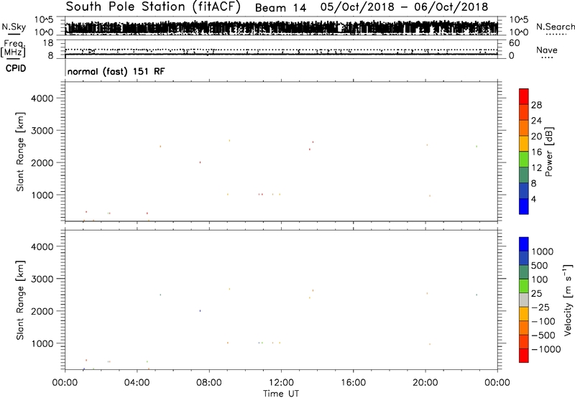Click the blue velocity data point near 07:30

[200, 311]
